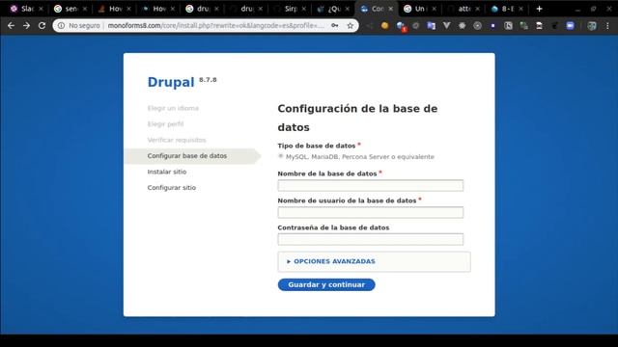
Task: Open the small white square extension icon
Action: (492, 26)
